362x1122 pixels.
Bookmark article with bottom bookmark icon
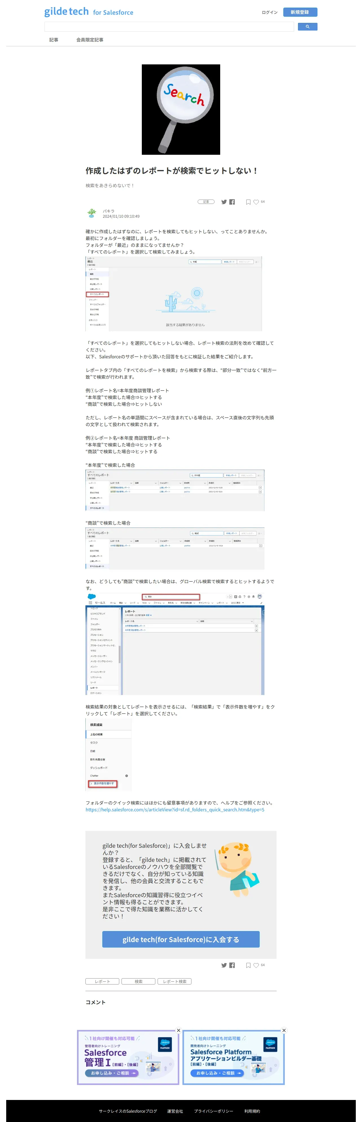coord(248,965)
